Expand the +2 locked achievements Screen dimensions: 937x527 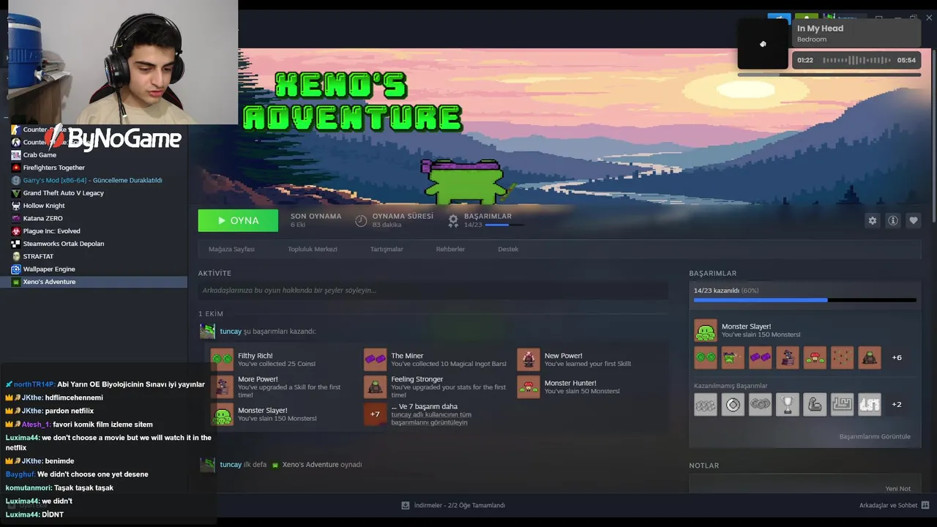pyautogui.click(x=897, y=404)
